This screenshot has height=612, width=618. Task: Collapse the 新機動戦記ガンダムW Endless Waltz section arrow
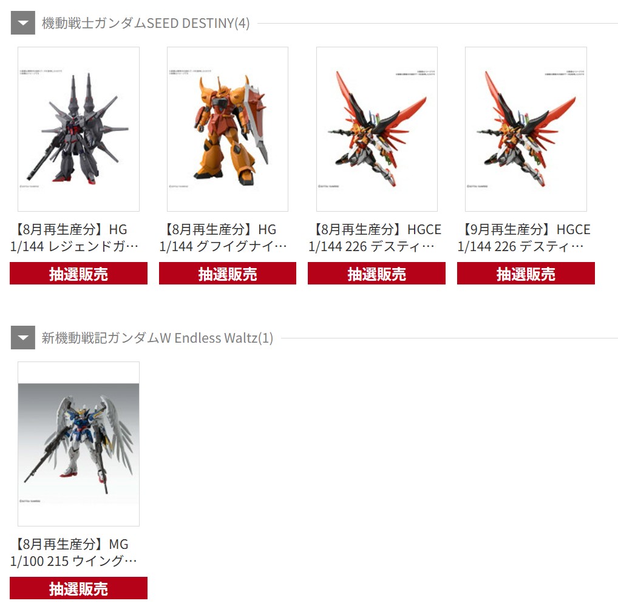[23, 337]
